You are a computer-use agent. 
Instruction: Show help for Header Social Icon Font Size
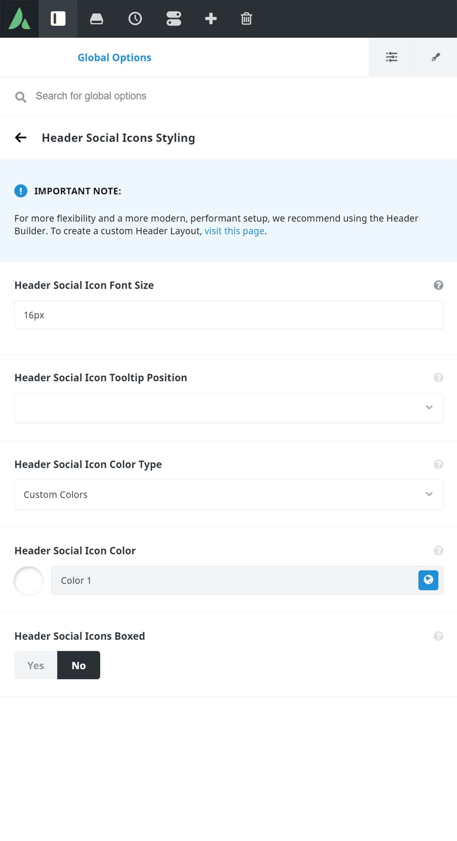438,285
